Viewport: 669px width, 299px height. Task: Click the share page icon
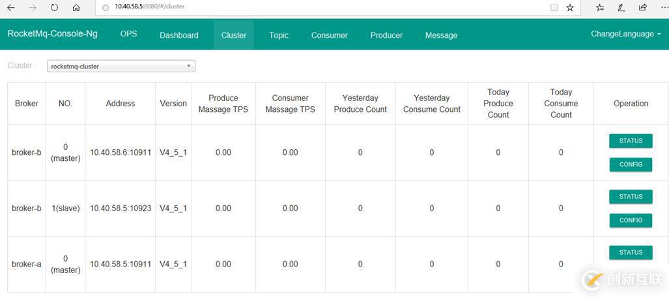coord(642,7)
